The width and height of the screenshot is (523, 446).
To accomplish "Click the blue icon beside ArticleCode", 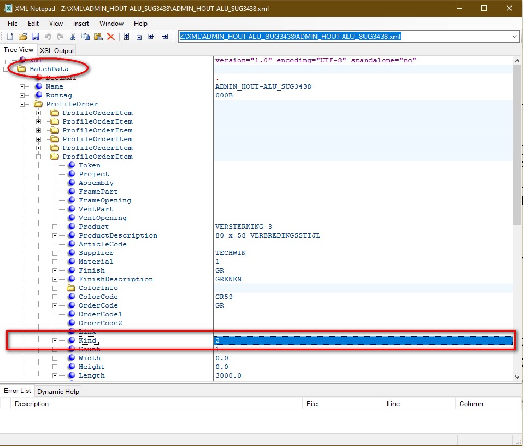I will point(72,244).
